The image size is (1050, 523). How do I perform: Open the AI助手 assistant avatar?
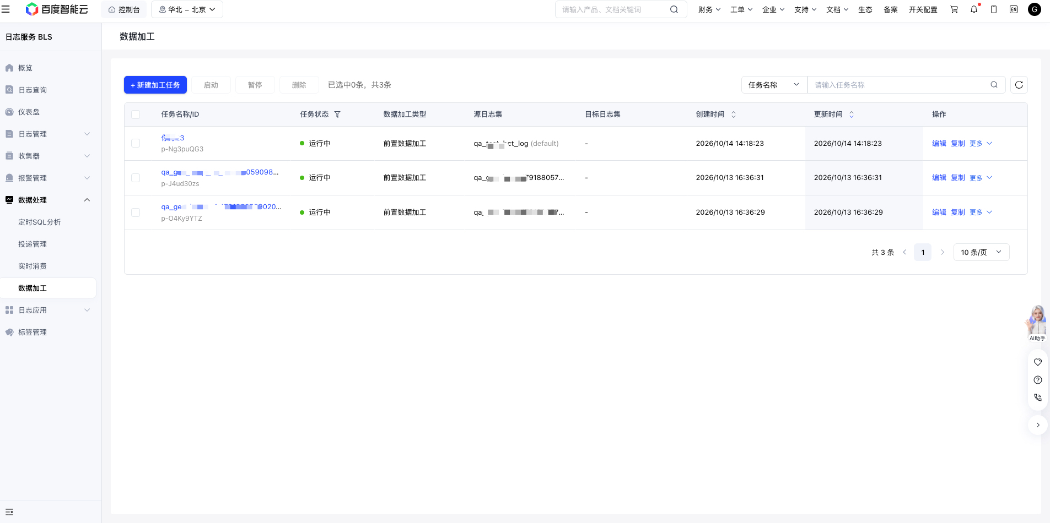[1037, 323]
